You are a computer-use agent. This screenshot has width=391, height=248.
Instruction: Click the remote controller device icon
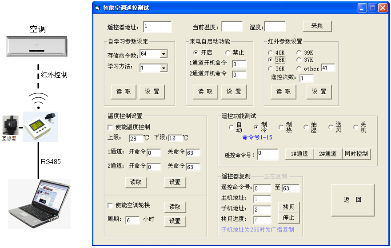pos(40,127)
